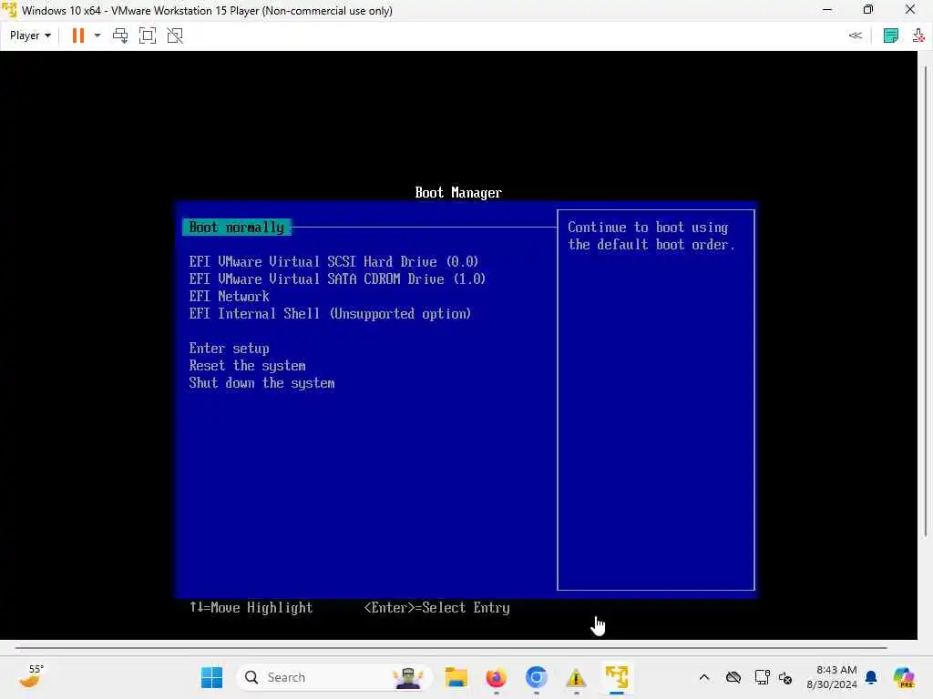
Task: Select EFI VMware Virtual SATA CDROM Drive (1.0)
Action: (337, 279)
